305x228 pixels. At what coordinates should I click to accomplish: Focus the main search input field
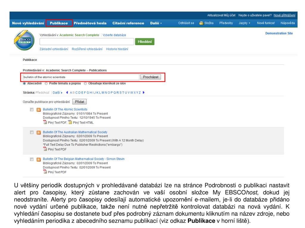87,42
